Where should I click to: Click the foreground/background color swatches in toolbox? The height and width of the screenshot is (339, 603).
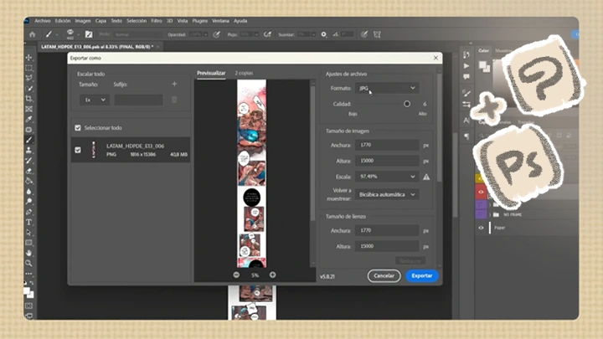[28, 293]
